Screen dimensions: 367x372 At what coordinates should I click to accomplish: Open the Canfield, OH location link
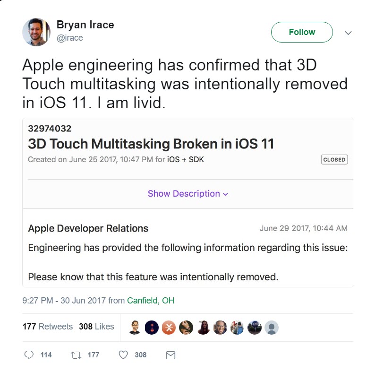(x=151, y=300)
